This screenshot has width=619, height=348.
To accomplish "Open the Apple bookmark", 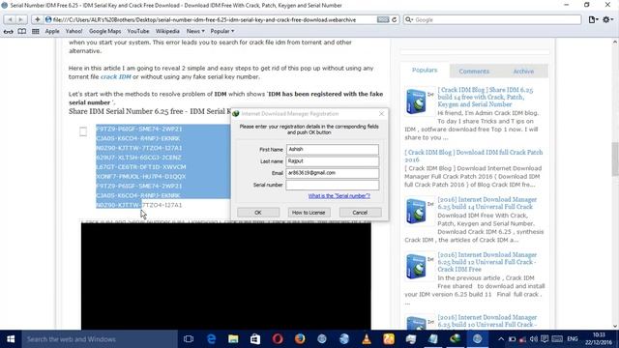I will (52, 31).
